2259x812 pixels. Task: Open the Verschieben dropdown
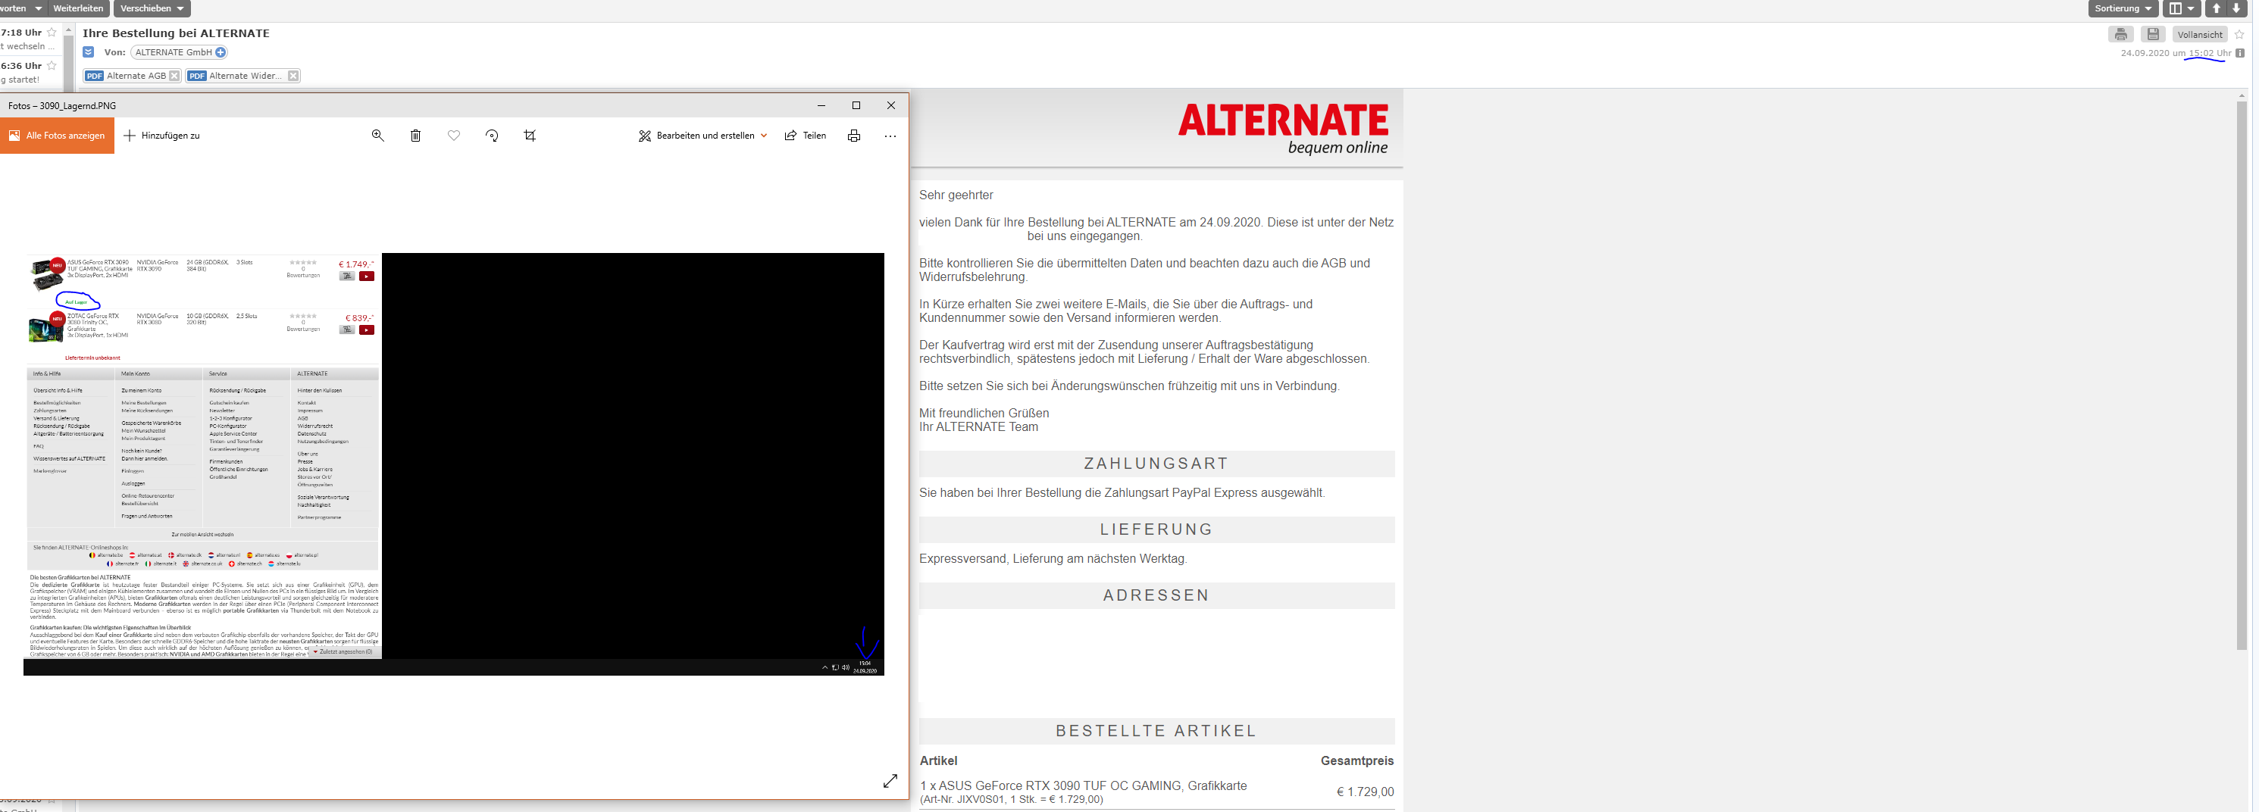coord(152,8)
